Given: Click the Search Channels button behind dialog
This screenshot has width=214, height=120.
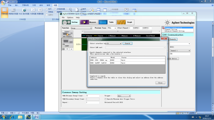Looking at the screenshot, I should (x=172, y=39).
